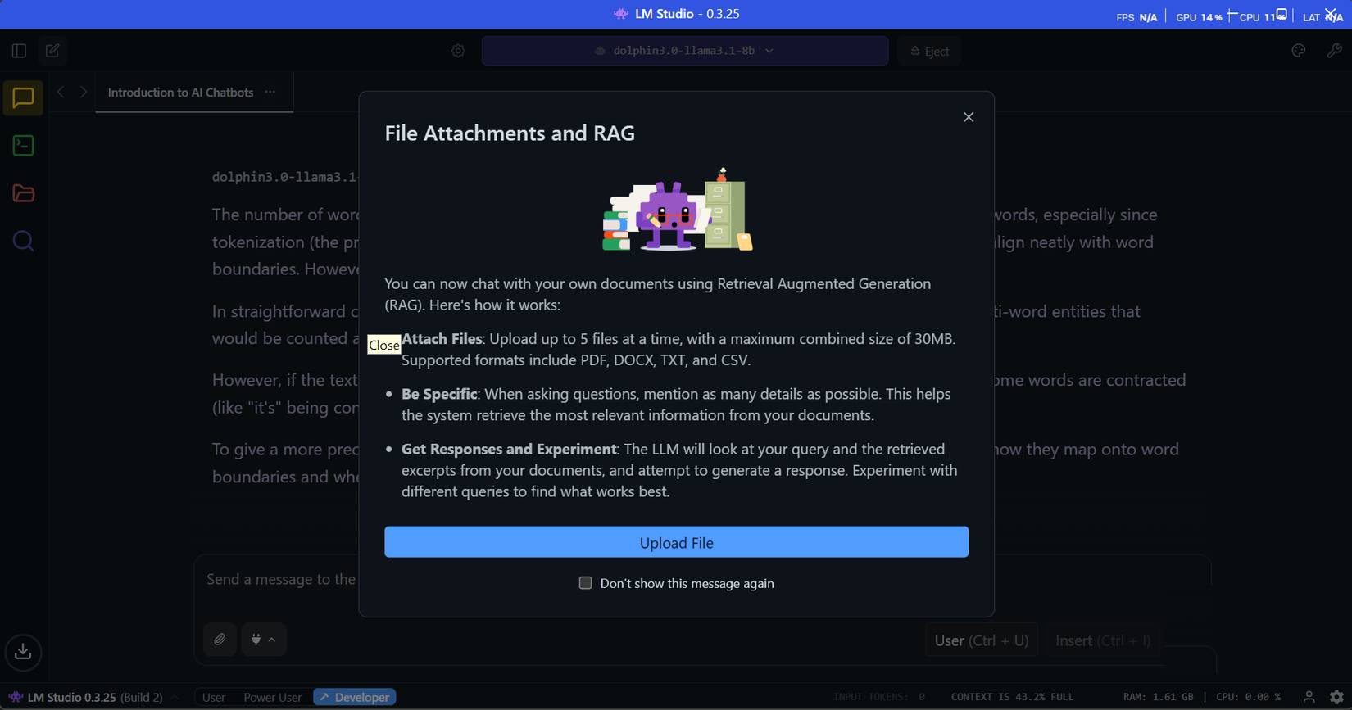Open the appearance palette icon in the top right

pyautogui.click(x=1299, y=51)
